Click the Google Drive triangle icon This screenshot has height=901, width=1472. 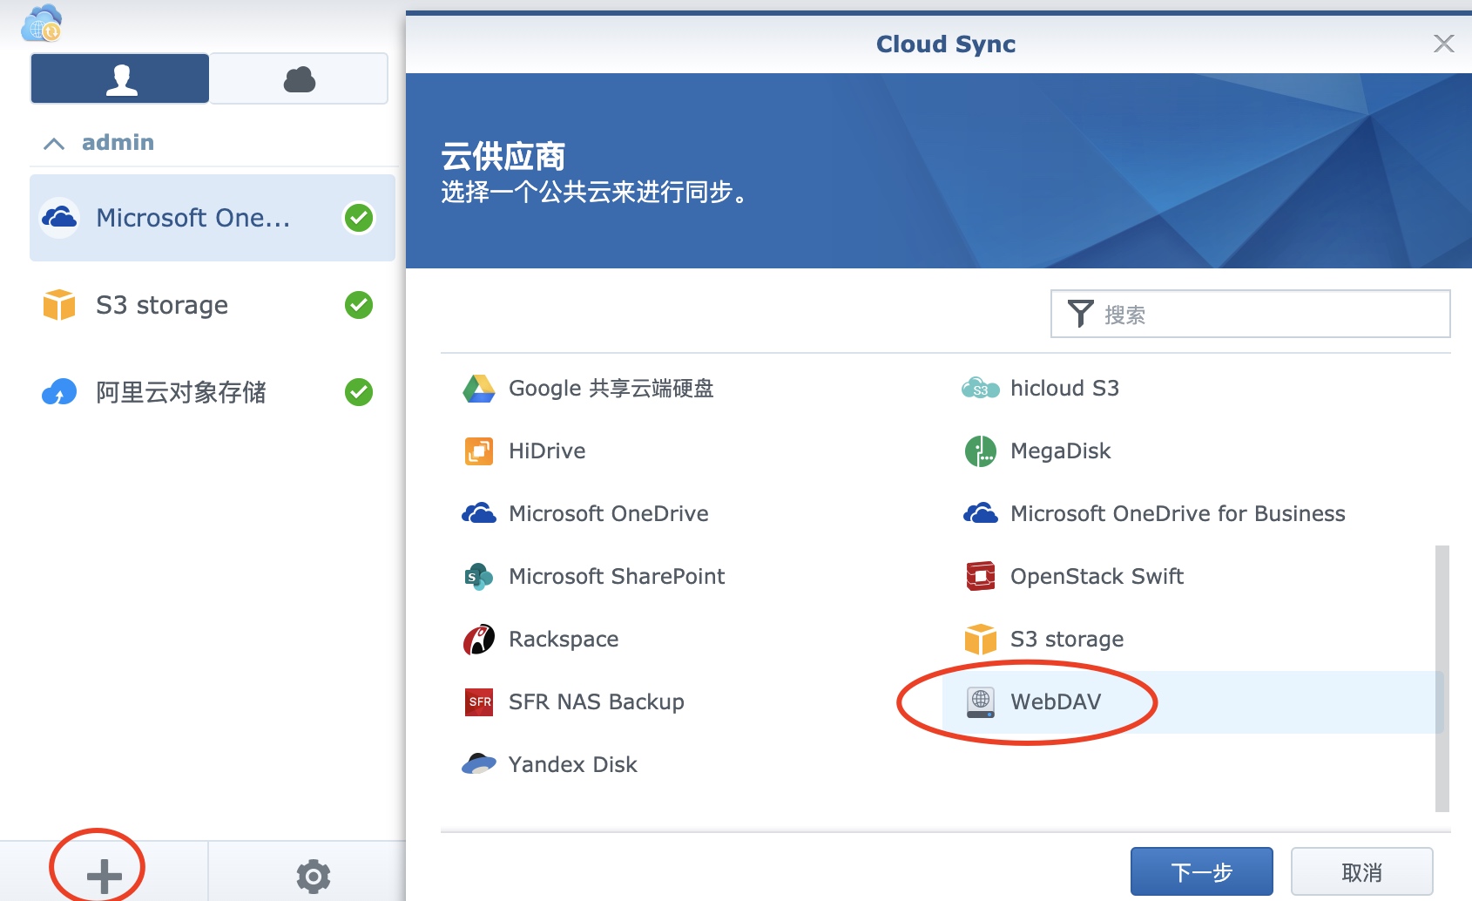point(479,389)
